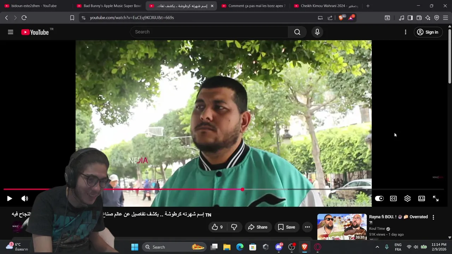Reload the current page
The height and width of the screenshot is (254, 452).
click(24, 18)
